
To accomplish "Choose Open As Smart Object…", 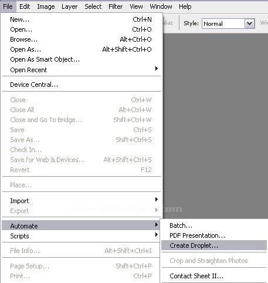I will point(82,59).
